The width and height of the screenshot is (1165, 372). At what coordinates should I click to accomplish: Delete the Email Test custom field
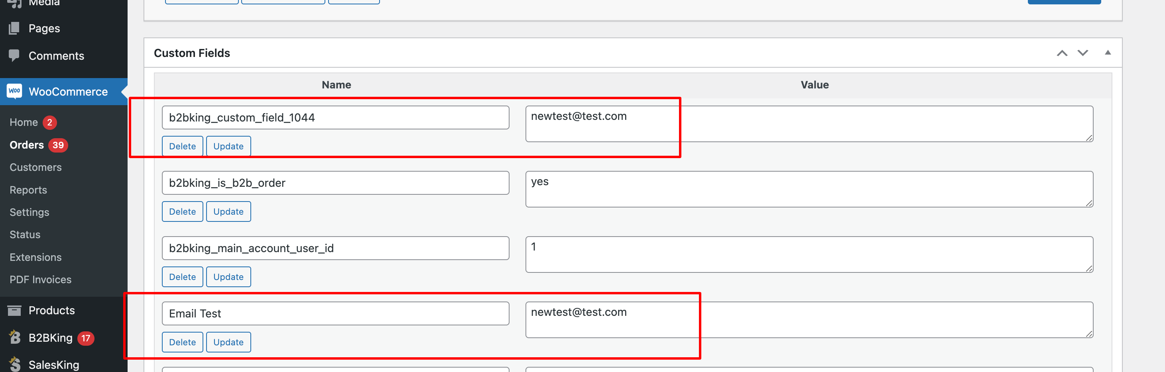coord(182,342)
